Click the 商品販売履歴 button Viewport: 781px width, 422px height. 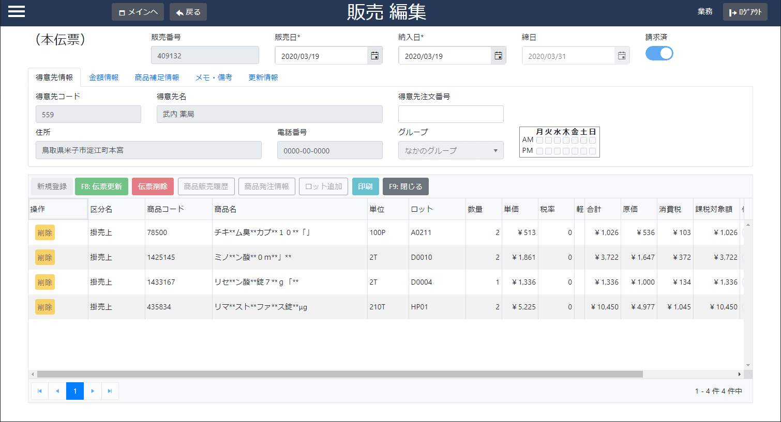tap(206, 186)
